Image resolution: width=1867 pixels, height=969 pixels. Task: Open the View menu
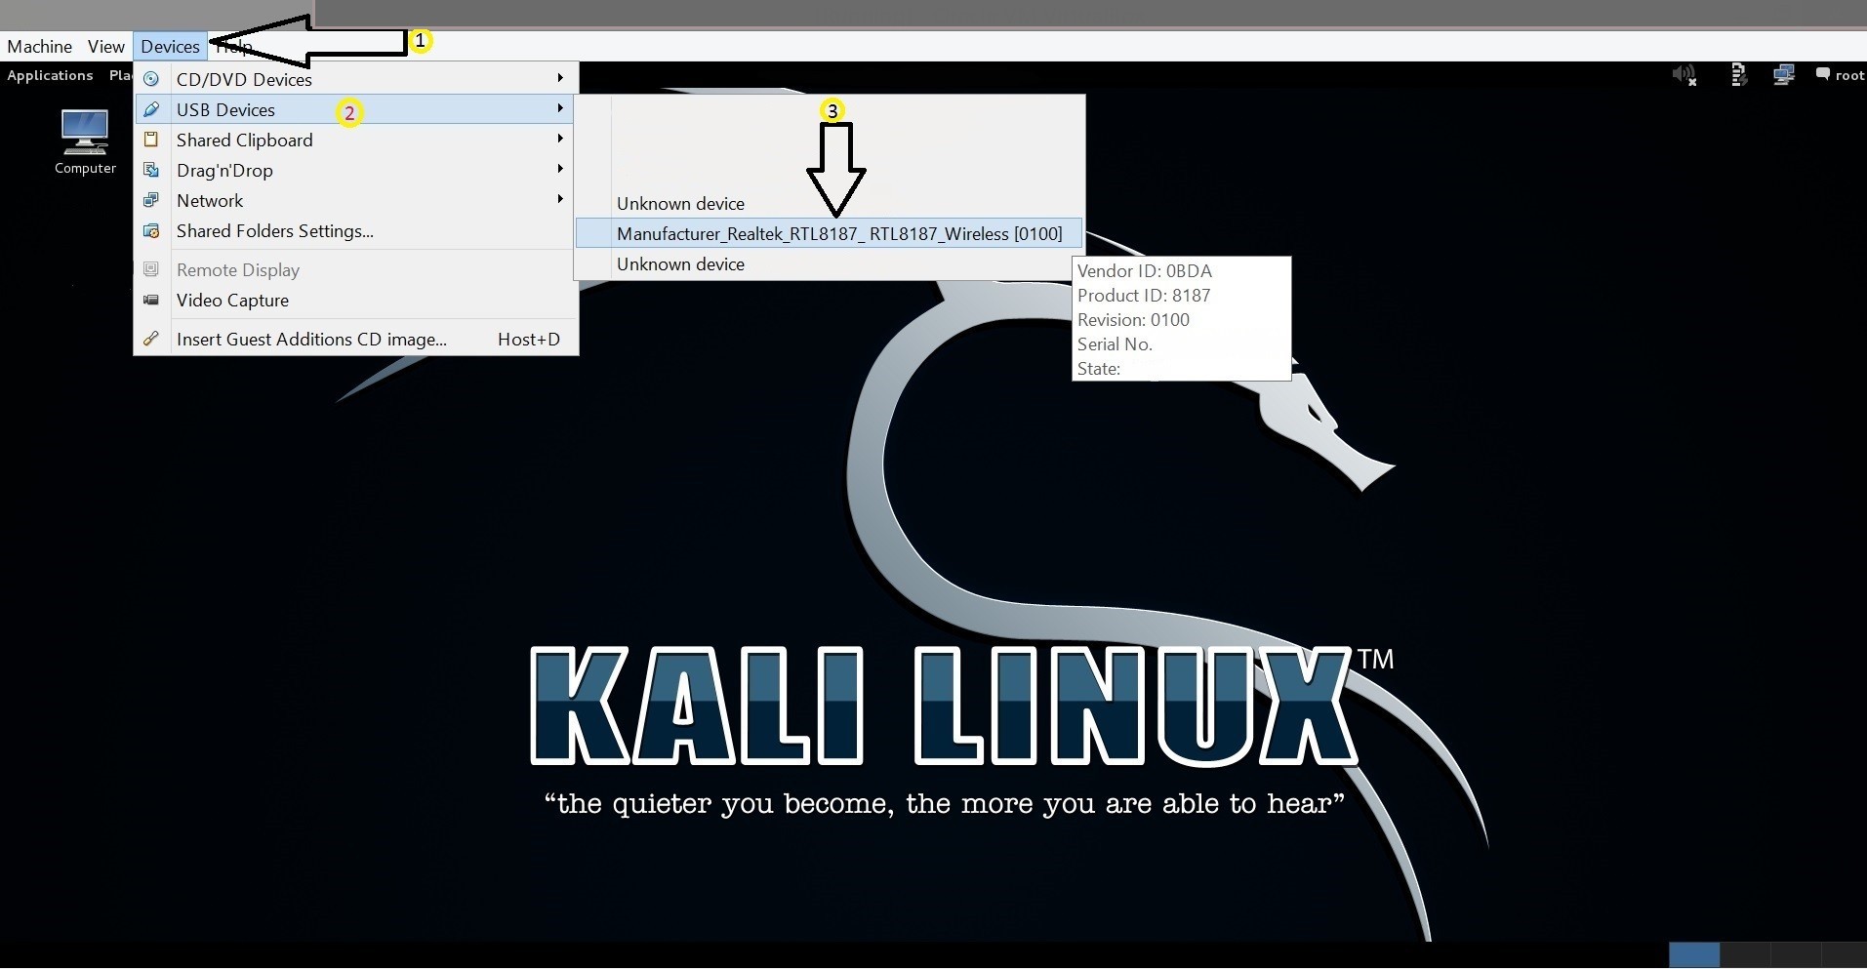point(105,46)
